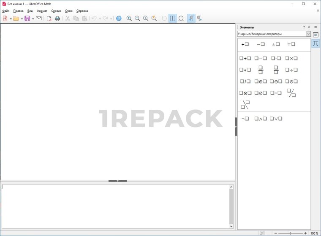The height and width of the screenshot is (236, 321).
Task: Click the zoom-in plus button in status bar
Action: pyautogui.click(x=305, y=233)
